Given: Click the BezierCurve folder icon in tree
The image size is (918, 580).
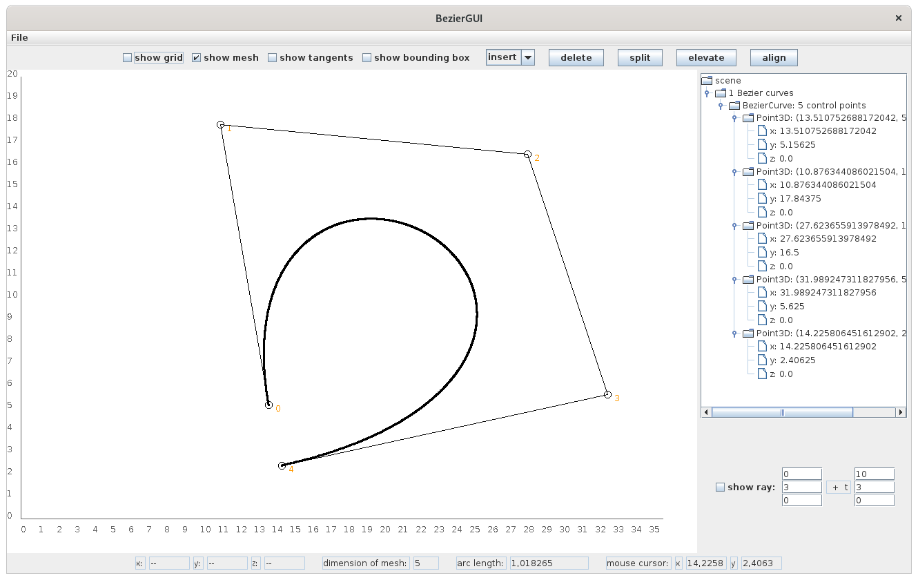Looking at the screenshot, I should (734, 106).
